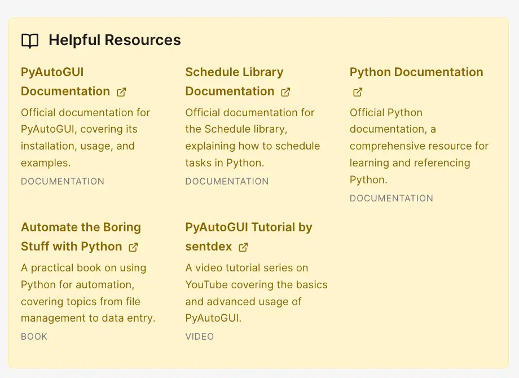This screenshot has height=378, width=519.
Task: Click the DOCUMENTATION tag under Python Documentation description
Action: tap(392, 198)
